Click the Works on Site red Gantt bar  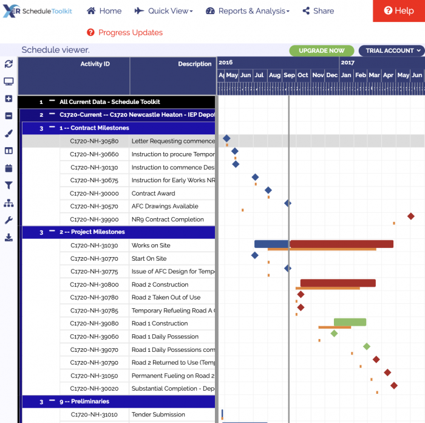(341, 244)
